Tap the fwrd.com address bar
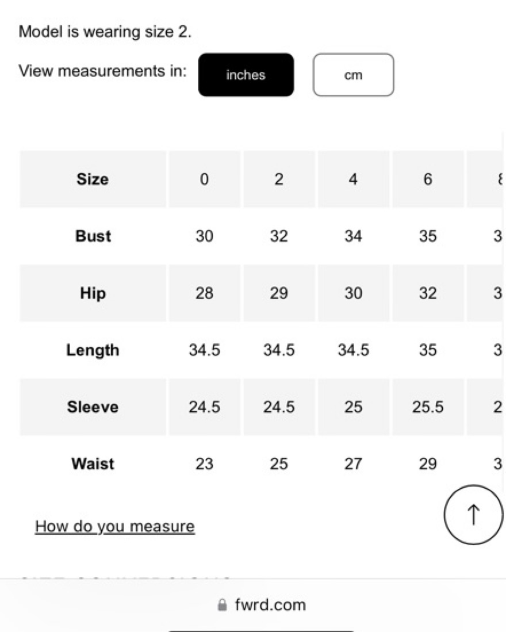The height and width of the screenshot is (632, 506). [x=262, y=604]
